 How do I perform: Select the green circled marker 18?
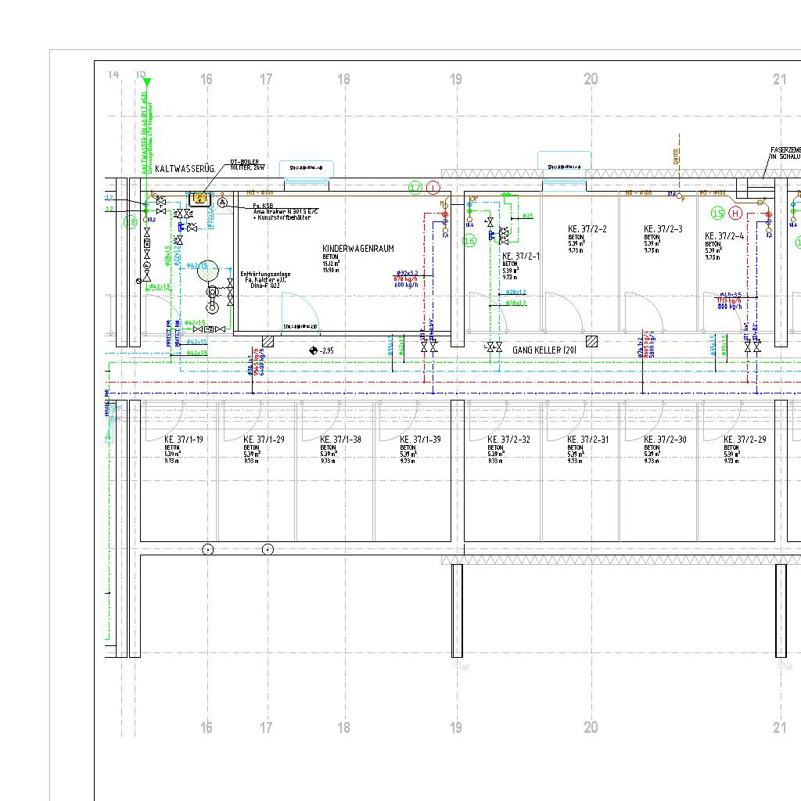(x=131, y=222)
